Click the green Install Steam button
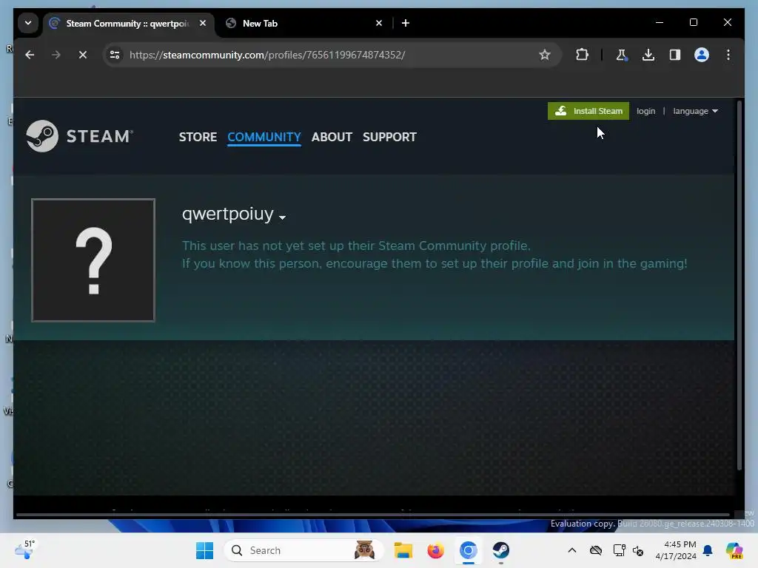 588,111
